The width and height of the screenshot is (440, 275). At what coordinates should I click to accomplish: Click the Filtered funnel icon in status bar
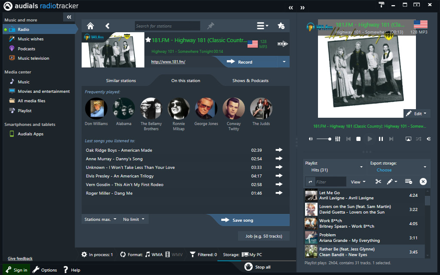click(192, 254)
